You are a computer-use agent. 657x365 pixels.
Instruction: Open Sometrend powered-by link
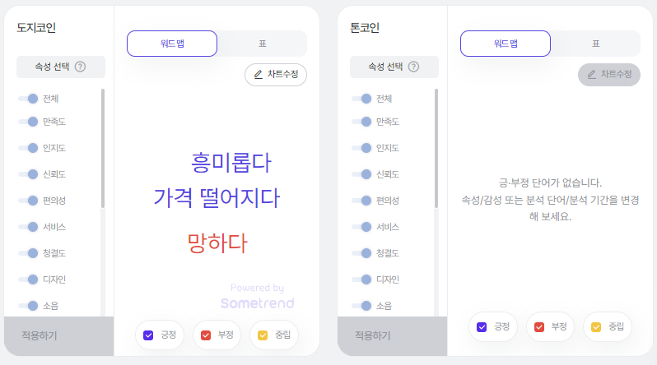(x=257, y=296)
